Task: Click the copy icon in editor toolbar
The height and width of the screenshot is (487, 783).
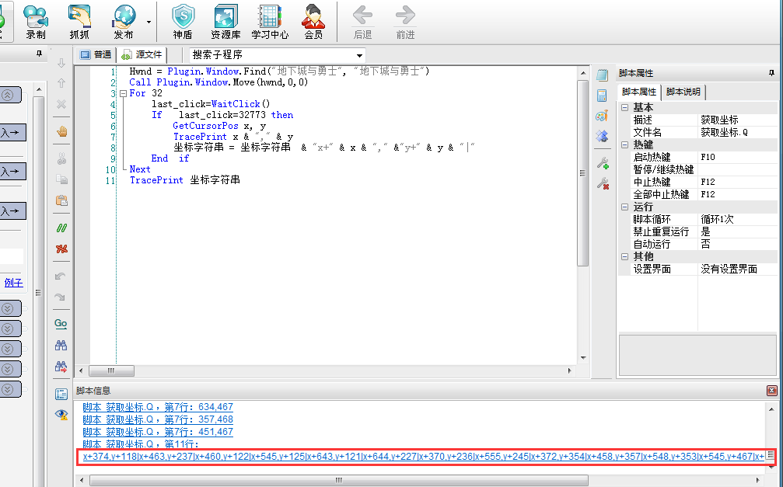Action: tap(61, 179)
